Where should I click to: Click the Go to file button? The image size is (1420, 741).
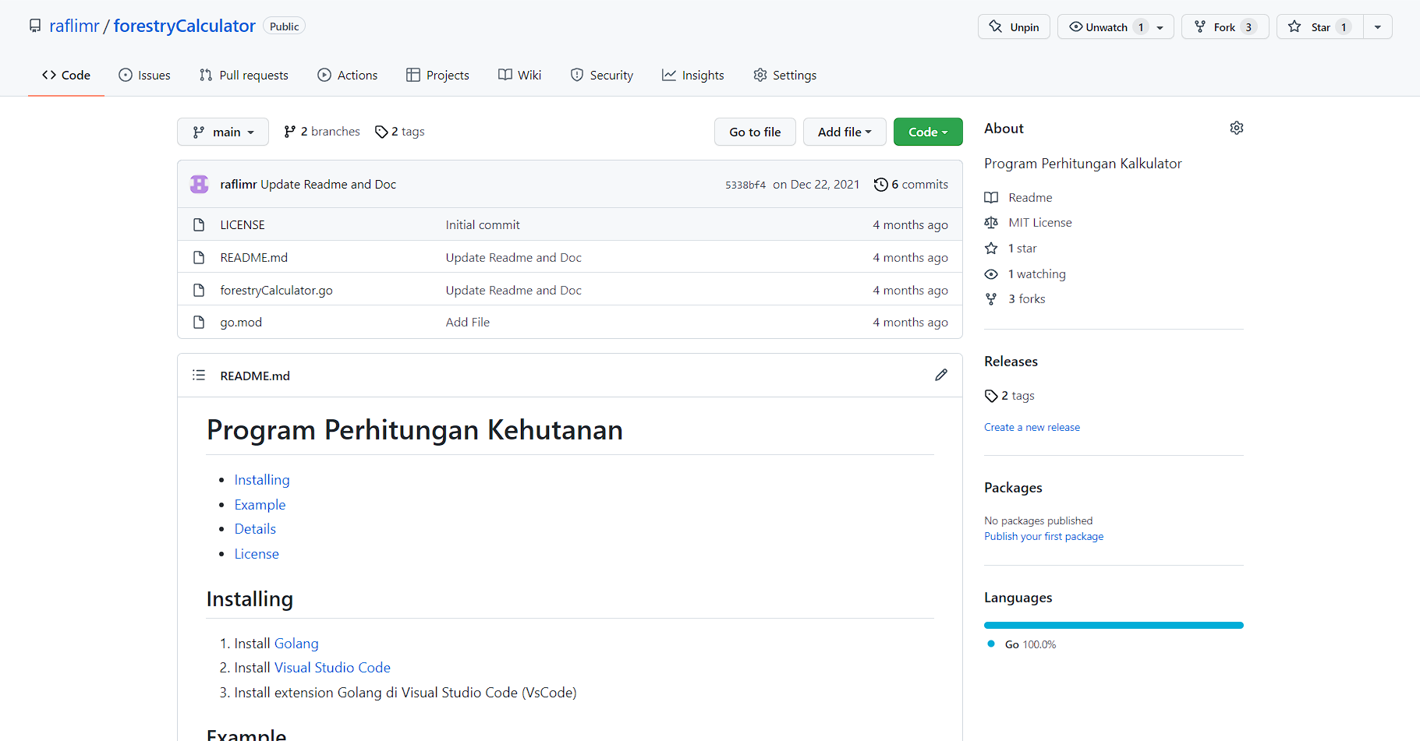coord(755,132)
